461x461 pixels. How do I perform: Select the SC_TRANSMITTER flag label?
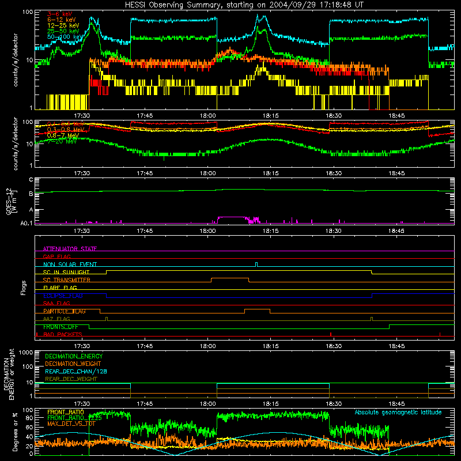67,279
